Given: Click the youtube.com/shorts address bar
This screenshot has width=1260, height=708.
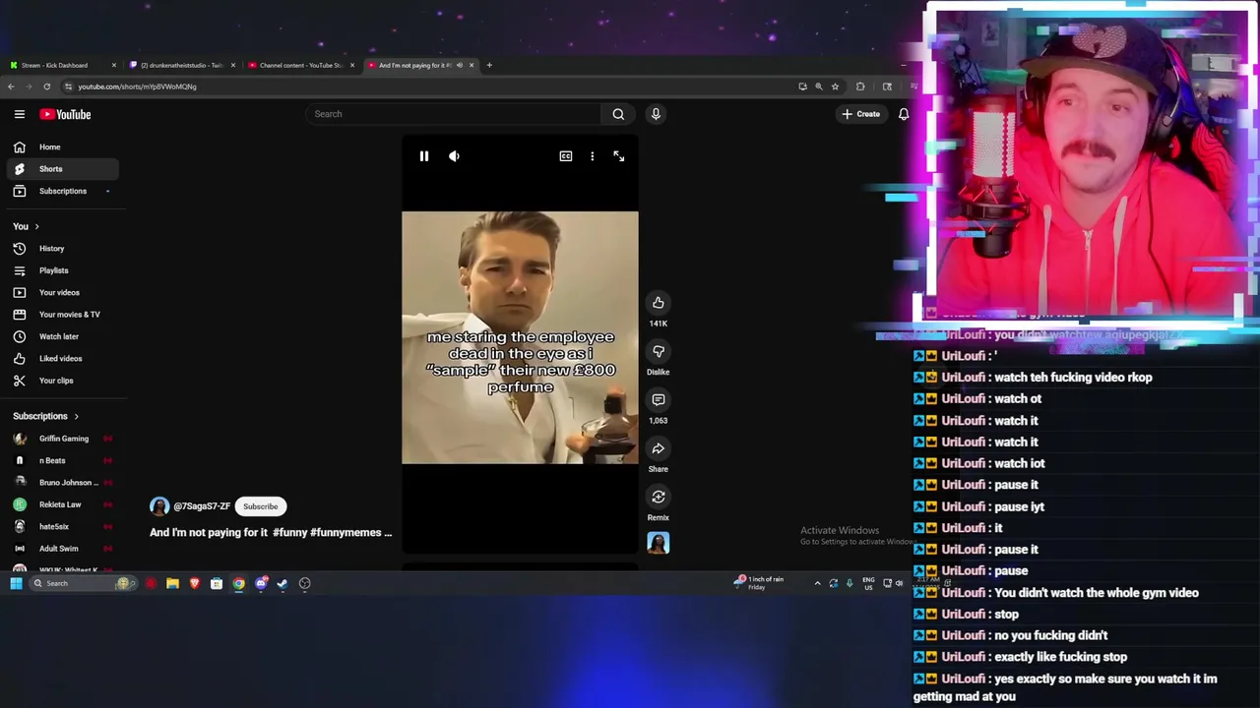Looking at the screenshot, I should 423,87.
